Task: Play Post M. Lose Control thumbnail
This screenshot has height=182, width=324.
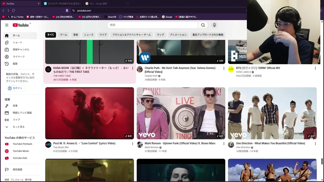Action: coord(90,113)
